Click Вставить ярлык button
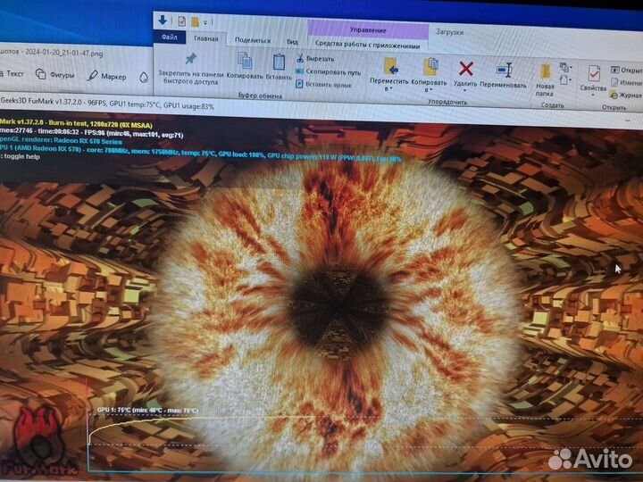This screenshot has width=643, height=482. pyautogui.click(x=323, y=85)
